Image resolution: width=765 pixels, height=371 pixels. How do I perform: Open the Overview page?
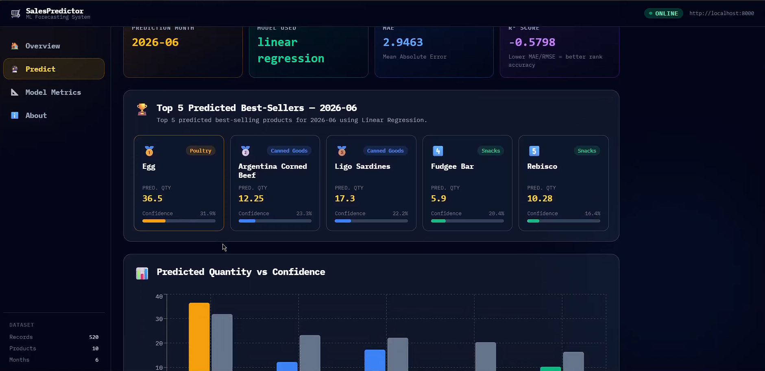(x=54, y=46)
